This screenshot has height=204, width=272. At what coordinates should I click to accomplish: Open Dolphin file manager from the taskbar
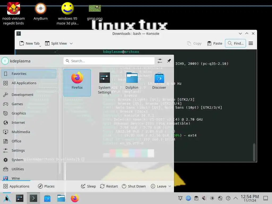tap(61, 198)
